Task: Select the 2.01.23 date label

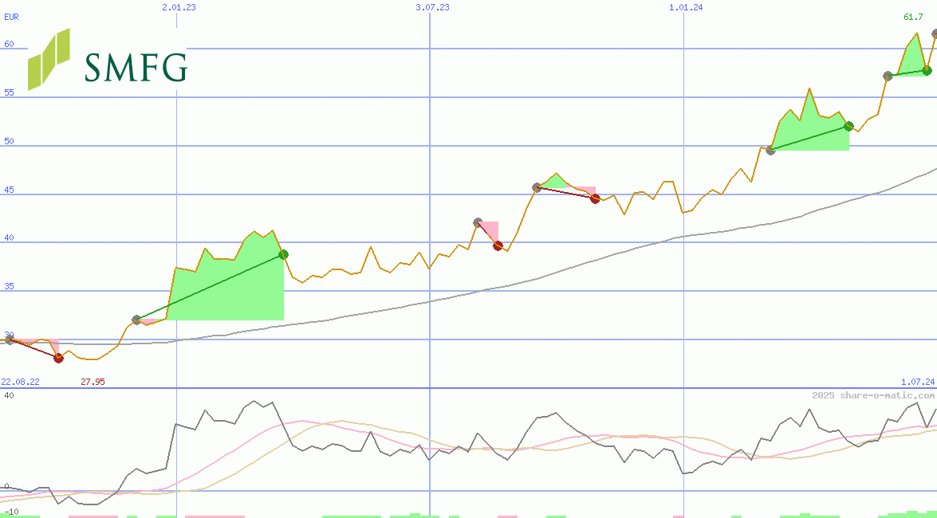Action: 179,7
